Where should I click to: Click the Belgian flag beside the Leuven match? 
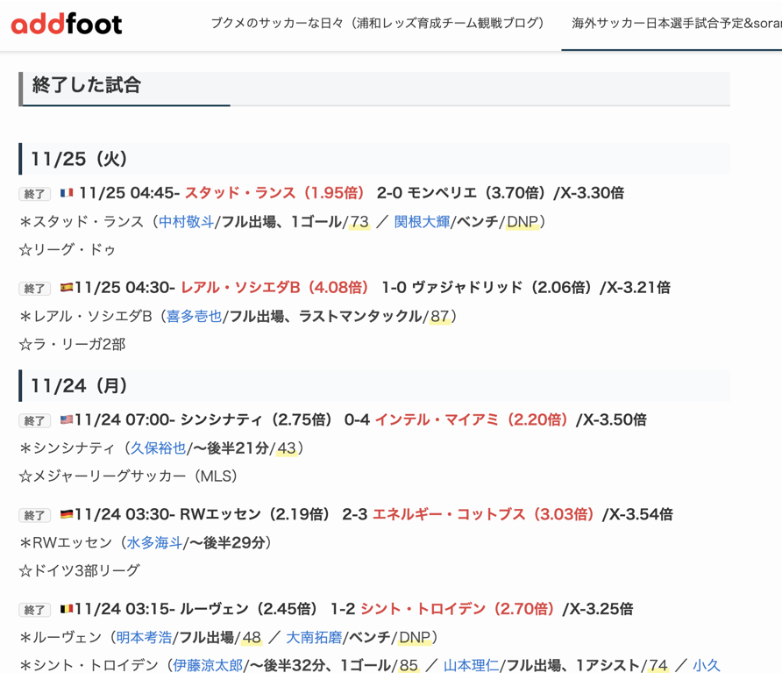[67, 609]
